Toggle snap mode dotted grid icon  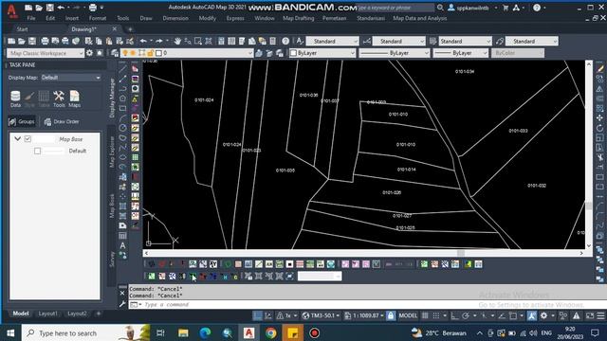coord(436,315)
